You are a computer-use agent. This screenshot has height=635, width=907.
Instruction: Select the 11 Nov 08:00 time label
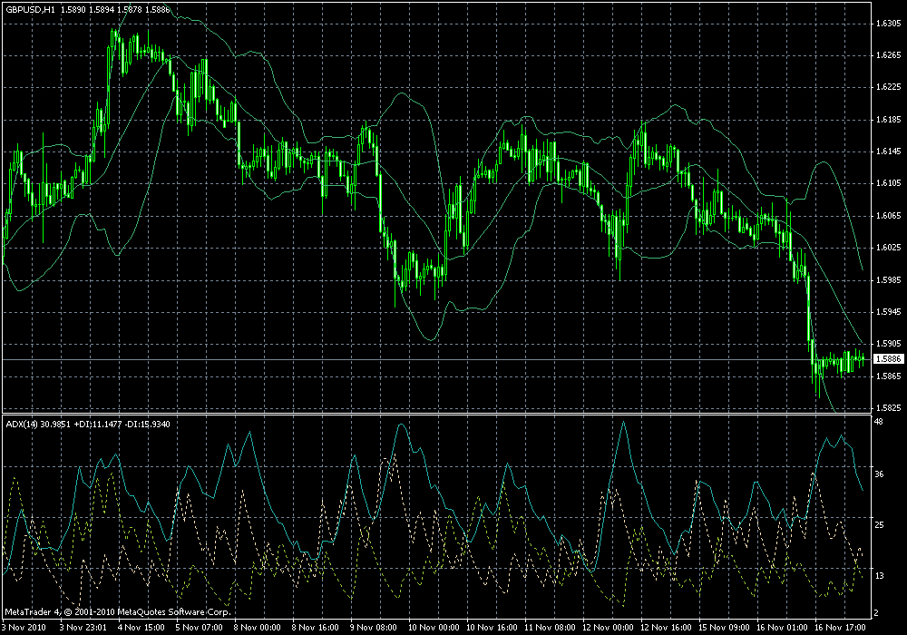[x=550, y=628]
